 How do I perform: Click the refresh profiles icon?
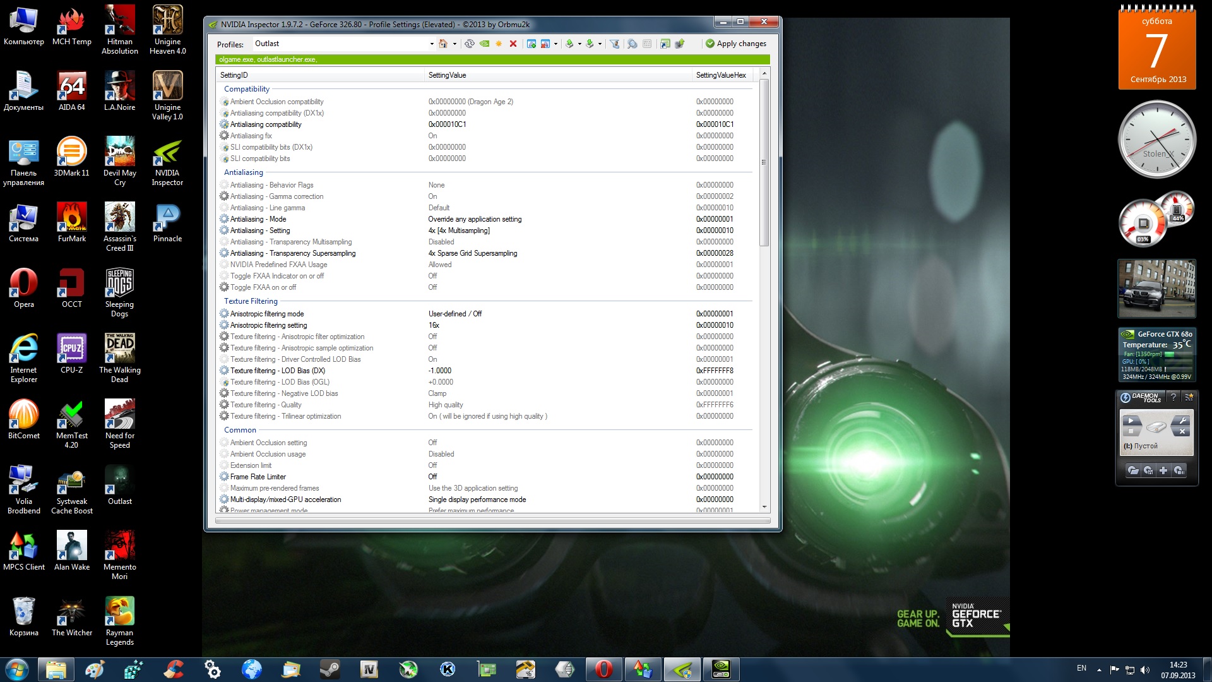tap(469, 44)
